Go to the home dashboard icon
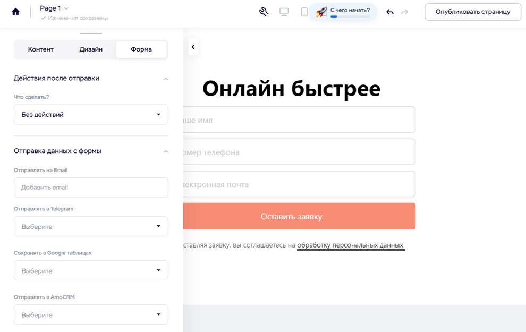This screenshot has width=526, height=332. 15,12
